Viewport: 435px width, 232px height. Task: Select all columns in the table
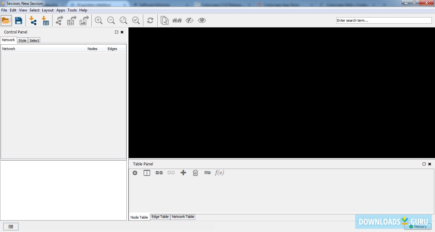click(159, 173)
